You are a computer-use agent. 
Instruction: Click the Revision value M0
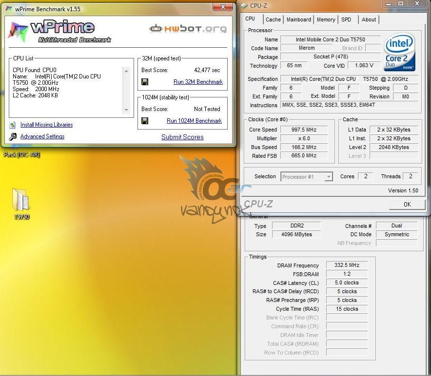(406, 96)
